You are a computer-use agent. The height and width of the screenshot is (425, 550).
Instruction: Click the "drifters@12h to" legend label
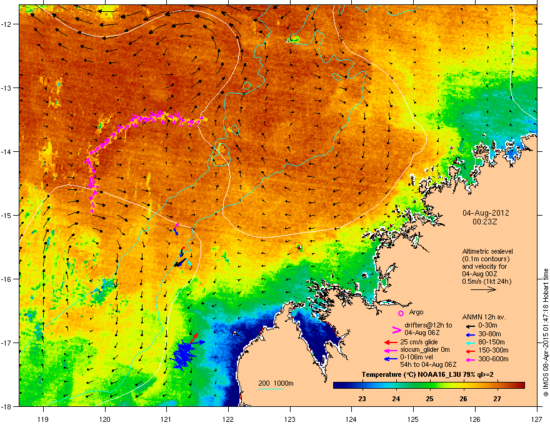coord(428,326)
